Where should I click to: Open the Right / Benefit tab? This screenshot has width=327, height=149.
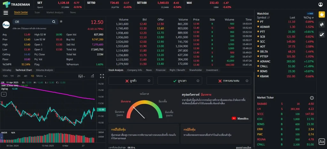tap(177, 70)
